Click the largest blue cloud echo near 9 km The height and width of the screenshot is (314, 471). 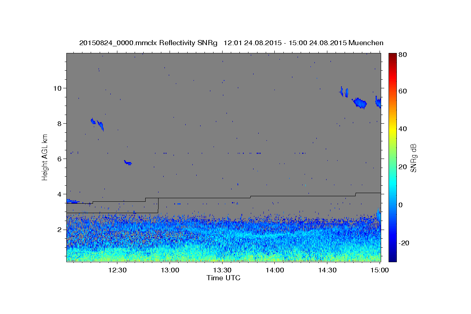pos(360,103)
